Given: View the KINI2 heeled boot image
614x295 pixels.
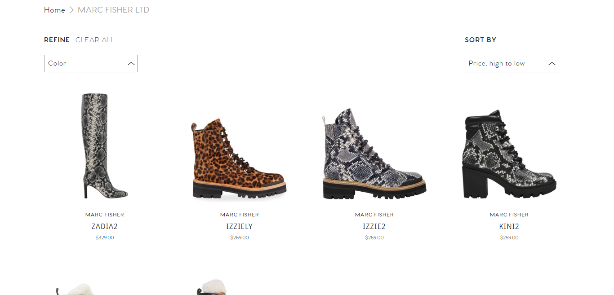Looking at the screenshot, I should (509, 154).
